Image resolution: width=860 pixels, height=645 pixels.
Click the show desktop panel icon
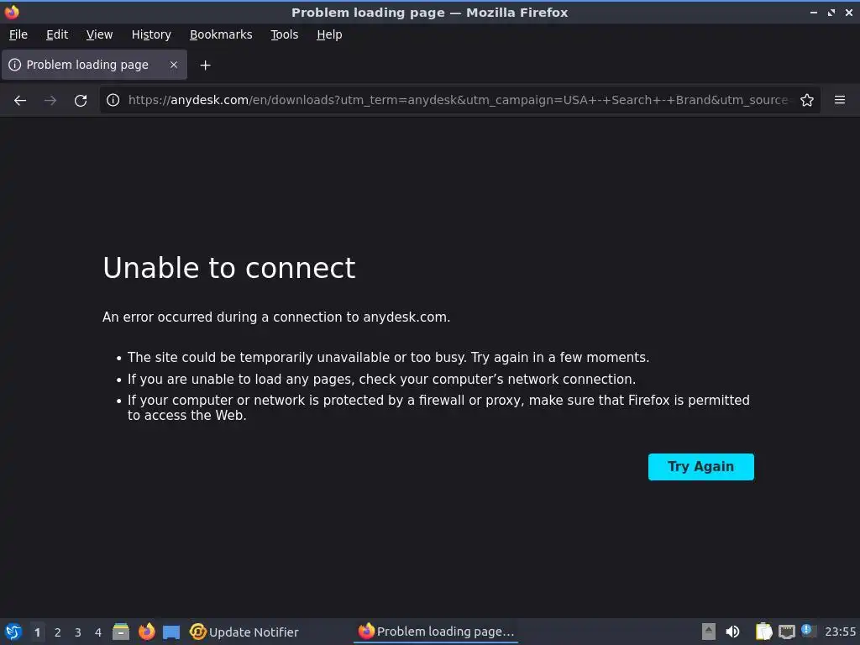point(171,632)
